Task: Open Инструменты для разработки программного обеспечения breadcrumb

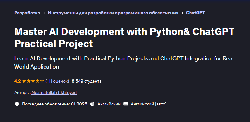Action: tap(113, 13)
